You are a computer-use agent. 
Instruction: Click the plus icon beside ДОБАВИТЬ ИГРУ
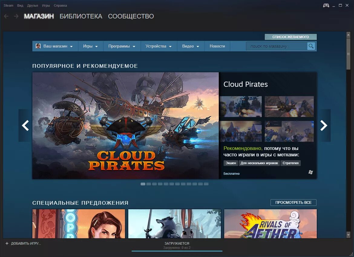(7, 243)
